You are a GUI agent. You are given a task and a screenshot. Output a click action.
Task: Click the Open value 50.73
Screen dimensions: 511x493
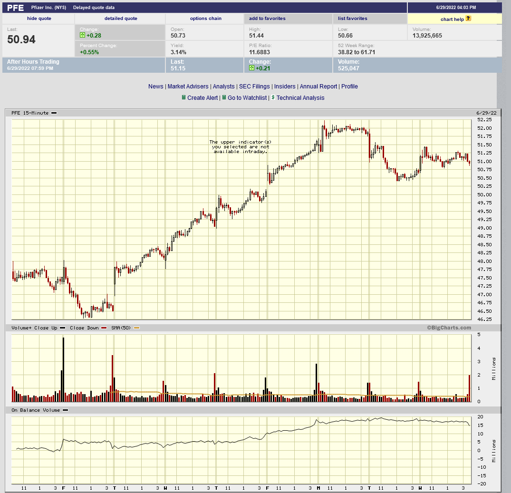178,36
